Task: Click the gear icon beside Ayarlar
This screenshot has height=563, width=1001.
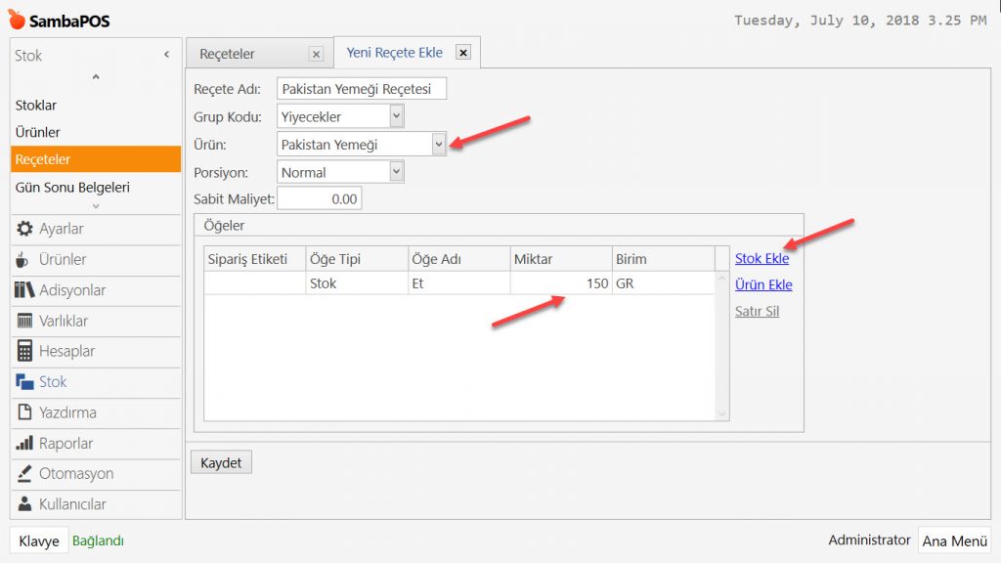Action: pos(25,229)
